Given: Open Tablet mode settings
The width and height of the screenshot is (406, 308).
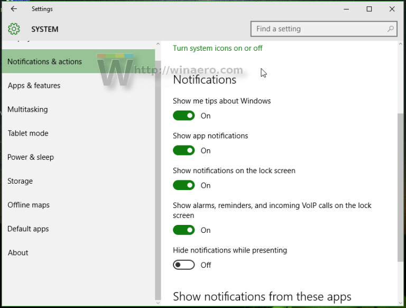Looking at the screenshot, I should [x=78, y=133].
